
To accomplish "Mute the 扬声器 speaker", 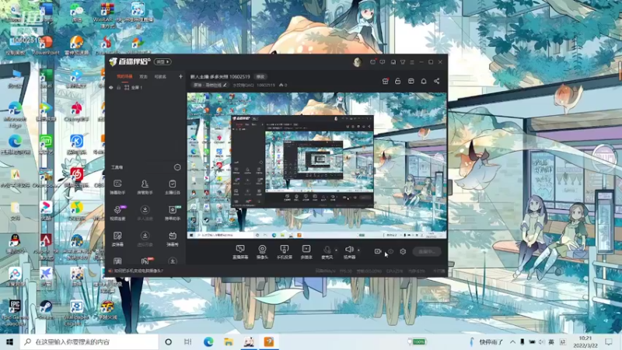I will point(349,252).
